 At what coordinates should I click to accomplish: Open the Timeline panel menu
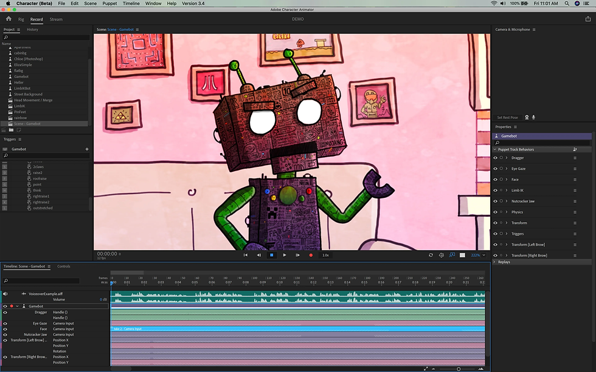pos(49,266)
